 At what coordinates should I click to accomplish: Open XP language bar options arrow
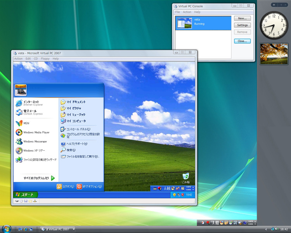tap(193, 190)
